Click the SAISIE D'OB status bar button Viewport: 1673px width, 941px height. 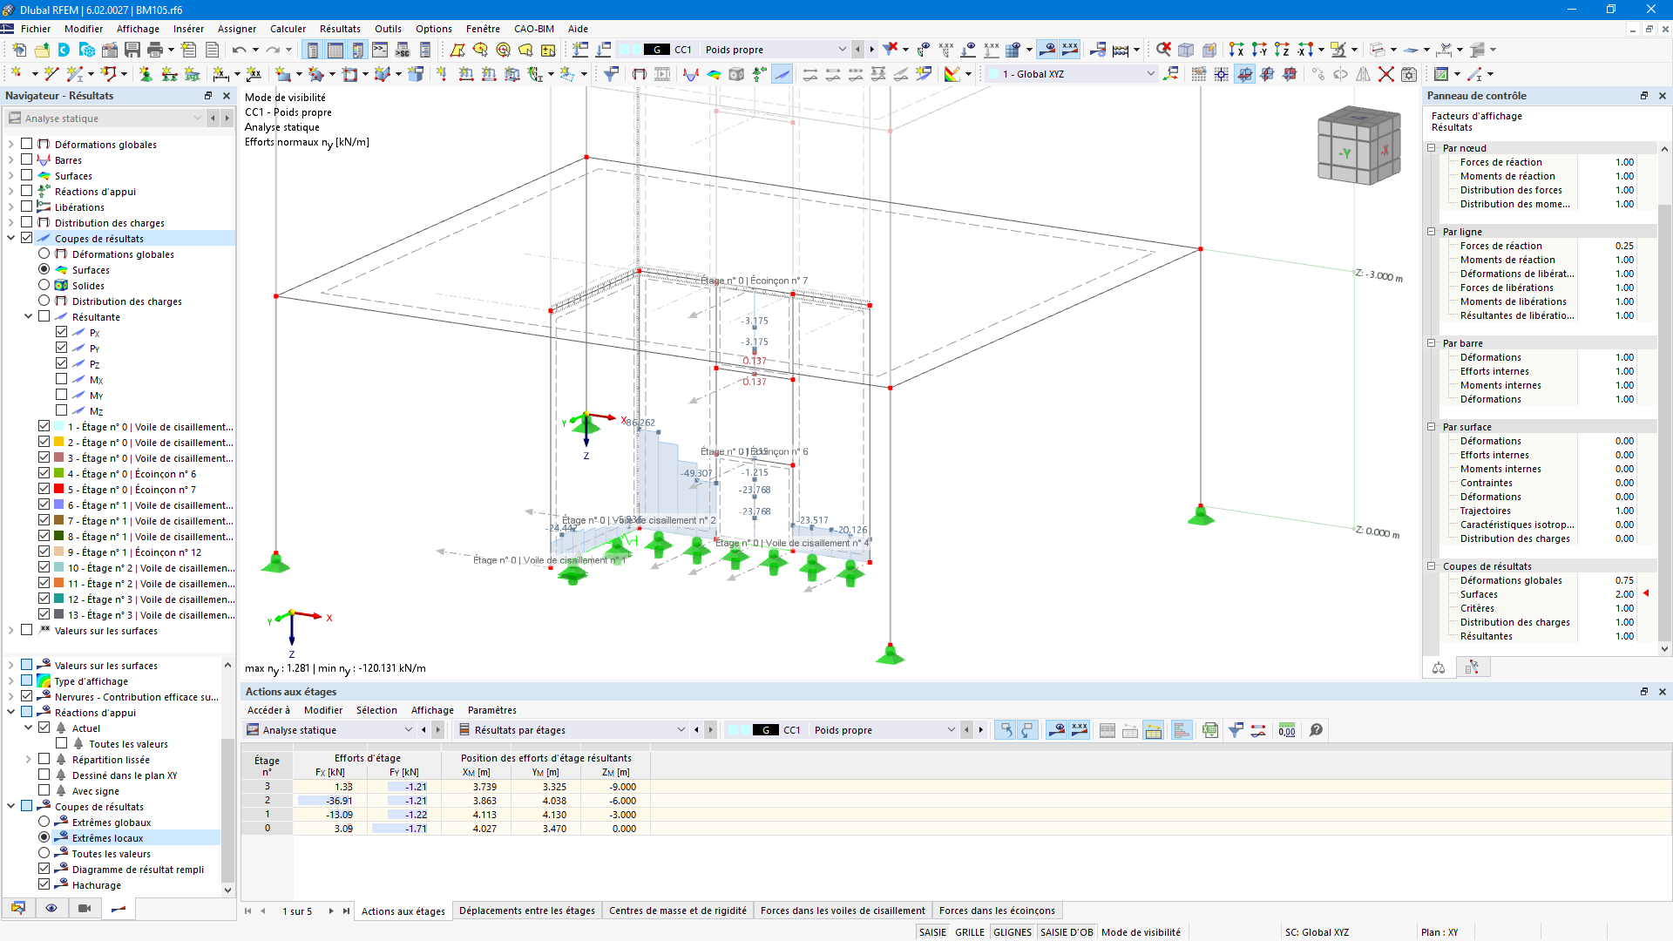[x=1066, y=932]
